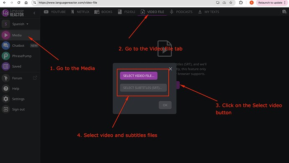This screenshot has width=289, height=163.
Task: Close the file selection dialog
Action: (170, 69)
